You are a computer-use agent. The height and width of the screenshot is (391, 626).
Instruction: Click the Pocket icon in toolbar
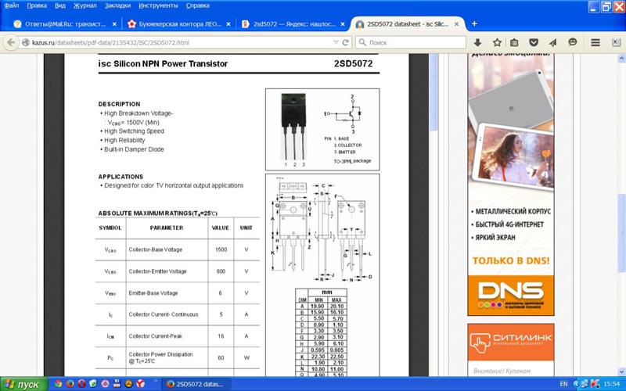(534, 42)
